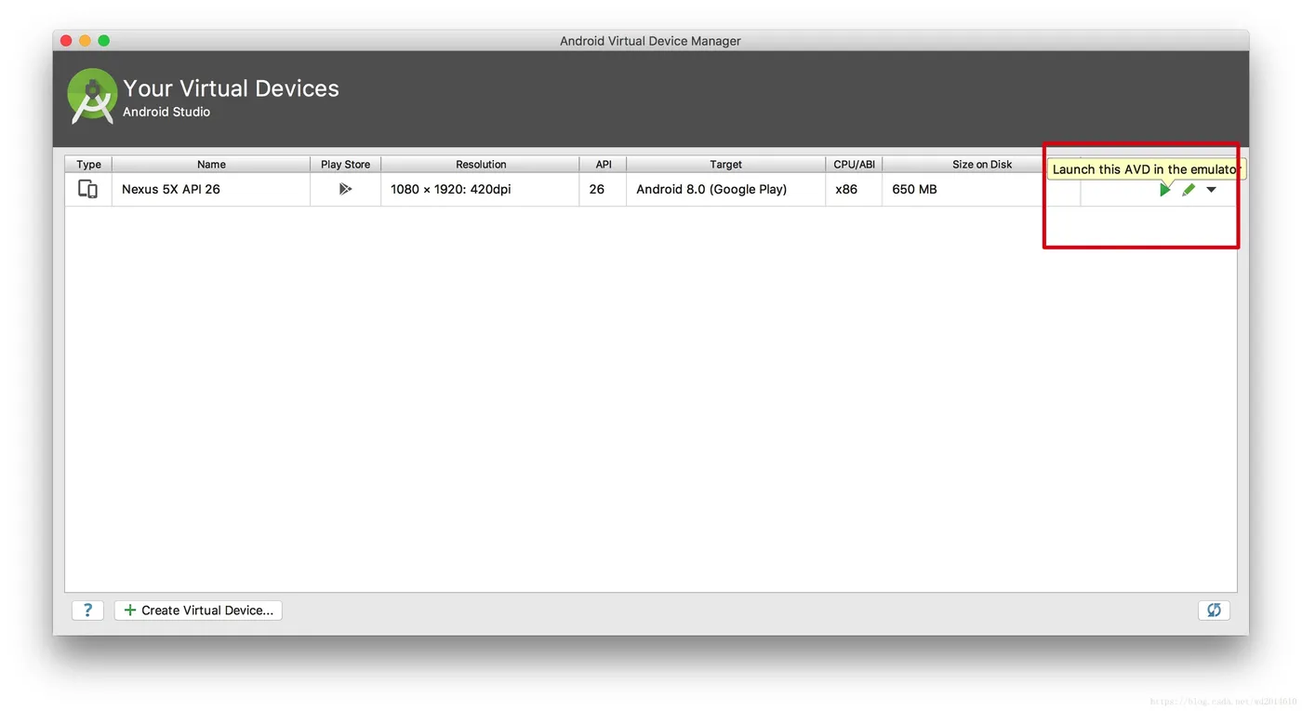Sort by the Name column header
This screenshot has height=711, width=1302.
tap(211, 164)
